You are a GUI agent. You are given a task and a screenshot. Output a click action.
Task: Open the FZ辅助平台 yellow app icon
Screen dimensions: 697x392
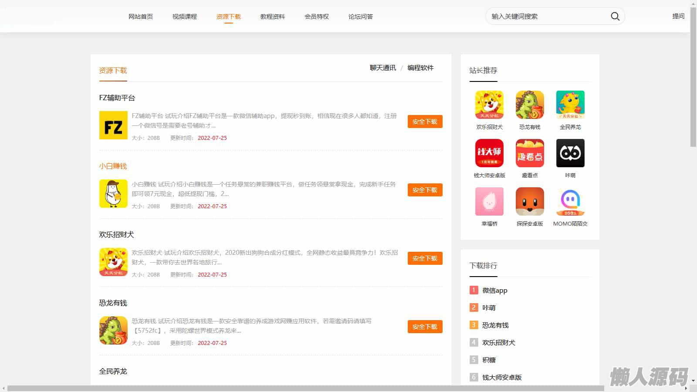[x=113, y=125]
